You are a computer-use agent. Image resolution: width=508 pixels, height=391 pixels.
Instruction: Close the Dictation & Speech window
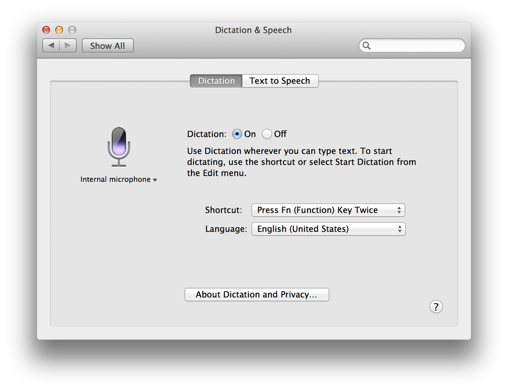coord(46,30)
